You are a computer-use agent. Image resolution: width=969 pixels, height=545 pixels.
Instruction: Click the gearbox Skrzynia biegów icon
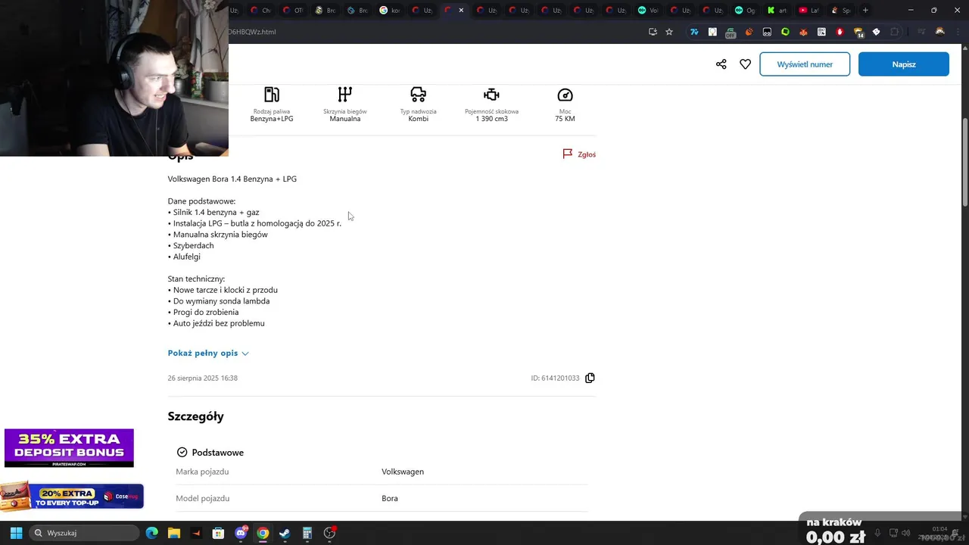point(345,95)
